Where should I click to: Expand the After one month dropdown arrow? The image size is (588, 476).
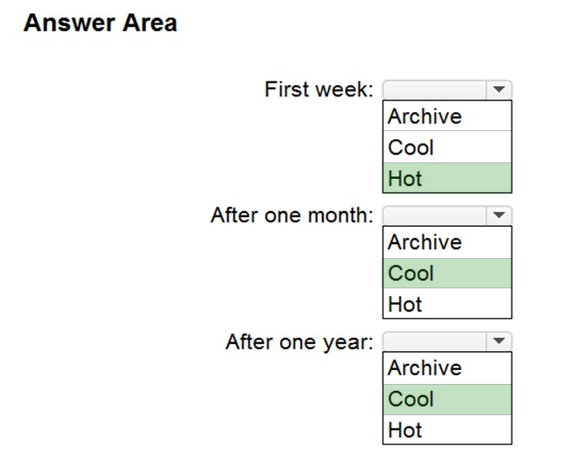tap(499, 215)
